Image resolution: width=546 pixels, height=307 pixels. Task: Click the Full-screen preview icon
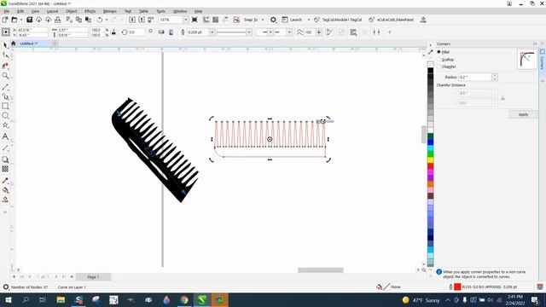(x=195, y=20)
